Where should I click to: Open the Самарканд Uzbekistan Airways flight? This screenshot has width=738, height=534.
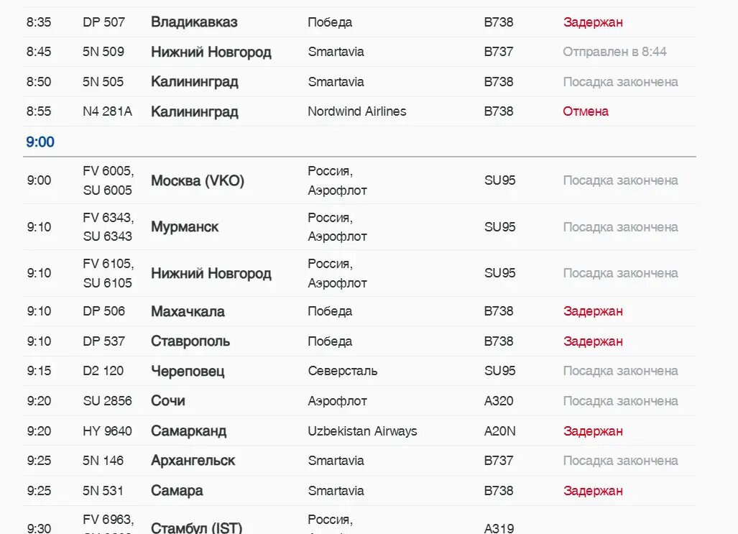tap(359, 431)
